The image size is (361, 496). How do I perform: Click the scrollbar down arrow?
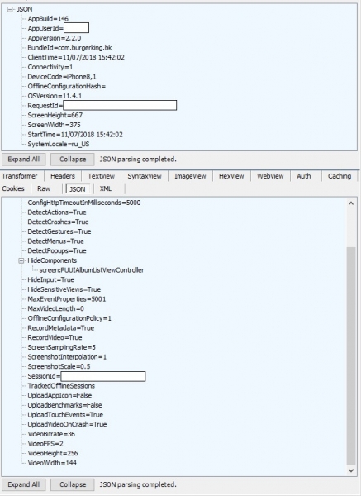pos(351,470)
